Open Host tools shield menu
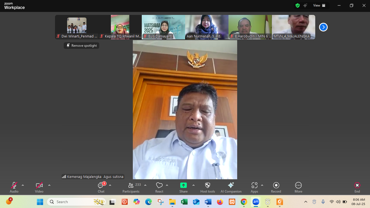Screen dimensions: 370x208 (x=208, y=187)
